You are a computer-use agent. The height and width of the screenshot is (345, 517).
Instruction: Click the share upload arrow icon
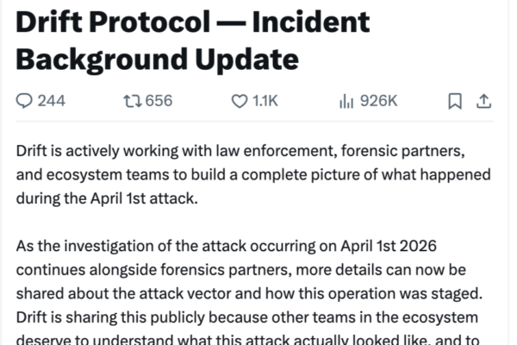pyautogui.click(x=483, y=101)
